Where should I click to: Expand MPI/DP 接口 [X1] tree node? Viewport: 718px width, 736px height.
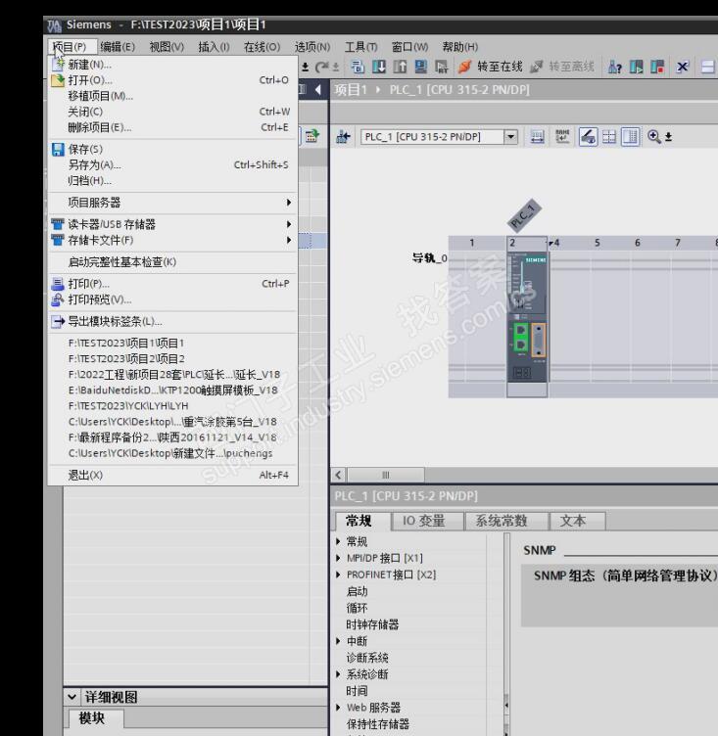(338, 558)
